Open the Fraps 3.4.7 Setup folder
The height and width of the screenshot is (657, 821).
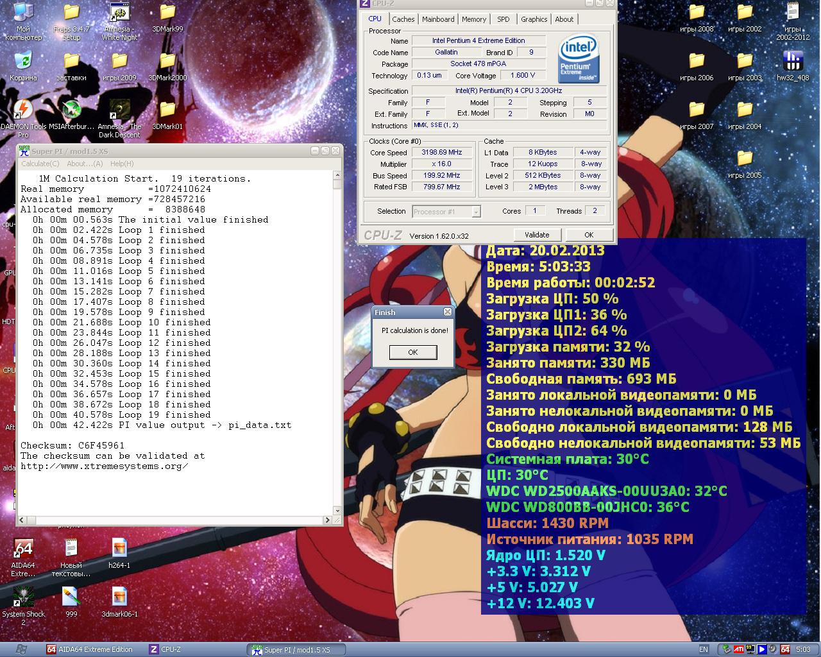tap(71, 21)
